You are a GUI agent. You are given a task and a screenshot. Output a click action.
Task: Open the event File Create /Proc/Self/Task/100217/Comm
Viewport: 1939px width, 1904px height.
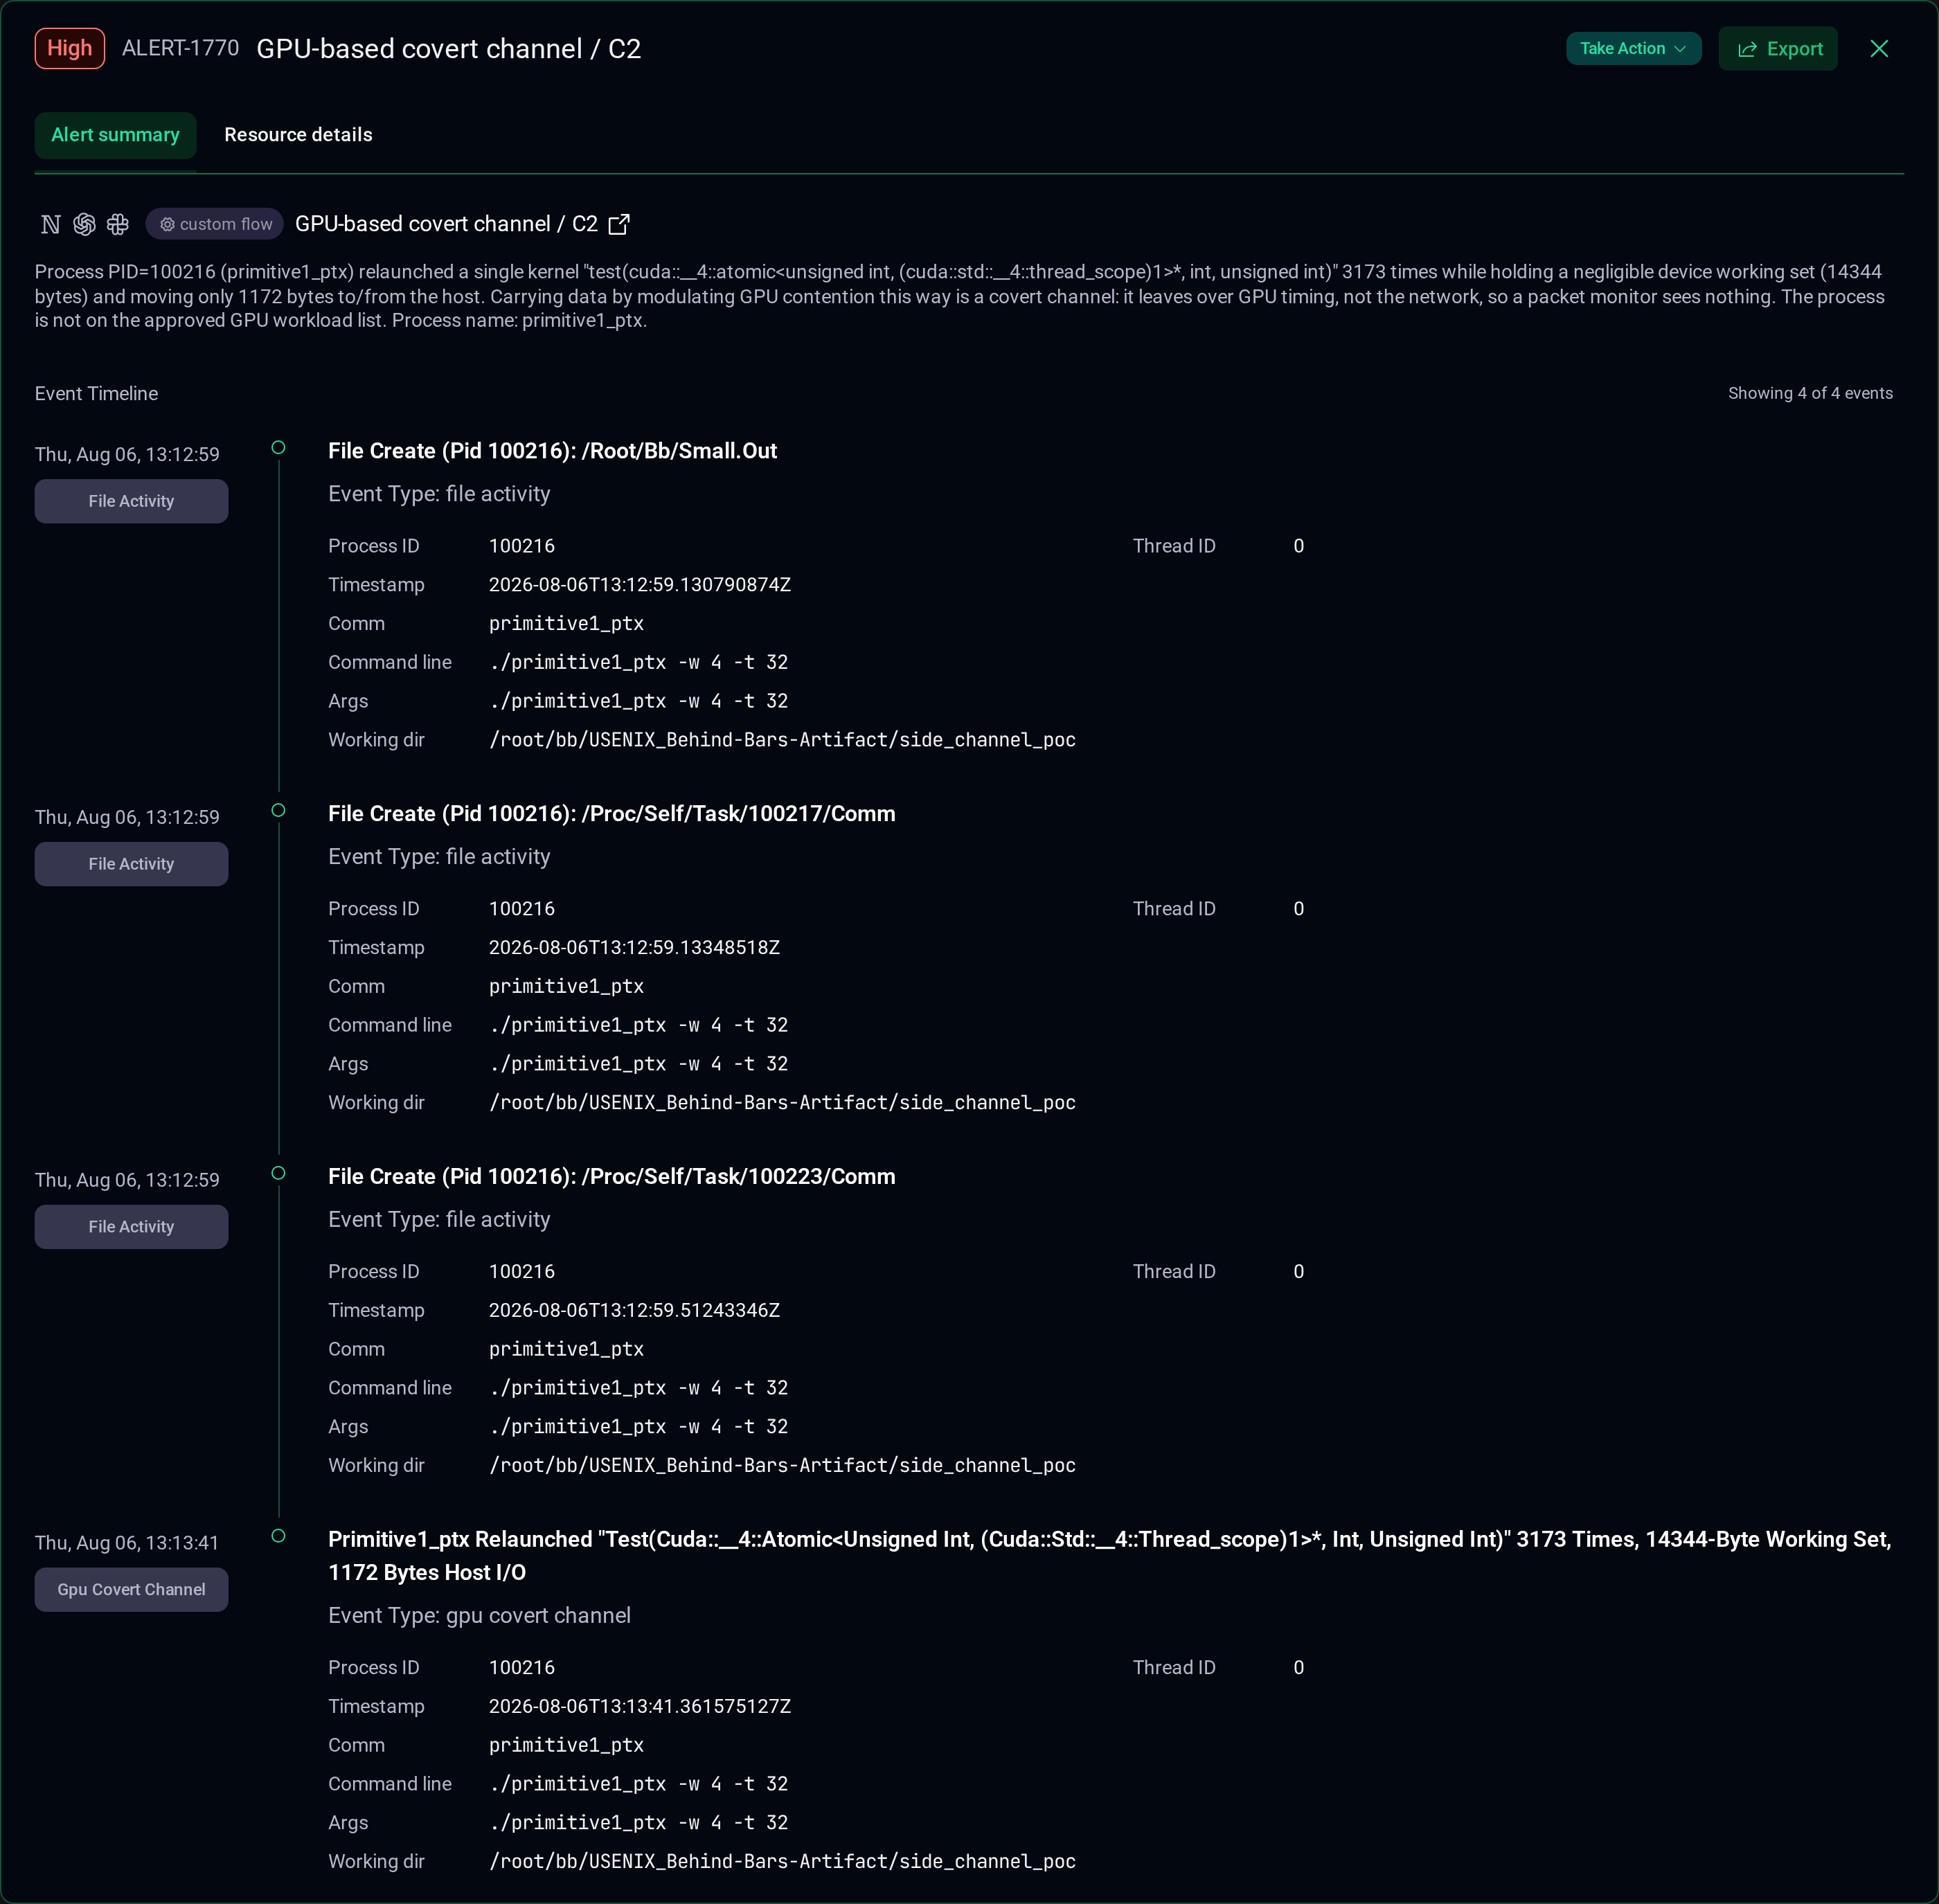[611, 814]
